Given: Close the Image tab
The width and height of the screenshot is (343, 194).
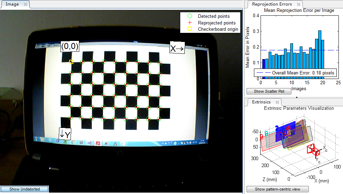Looking at the screenshot, I should pos(25,5).
